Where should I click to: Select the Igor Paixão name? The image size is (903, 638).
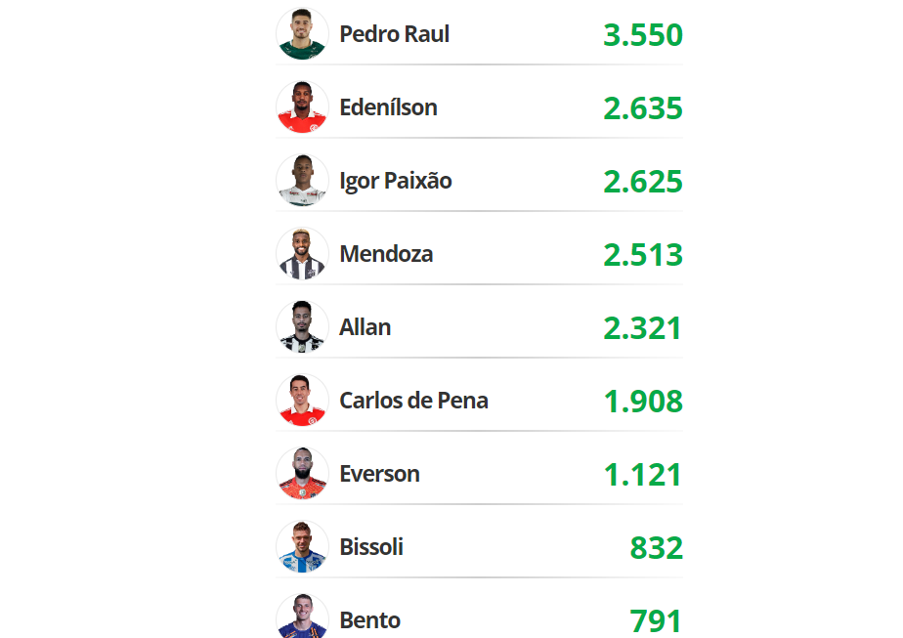click(x=396, y=182)
